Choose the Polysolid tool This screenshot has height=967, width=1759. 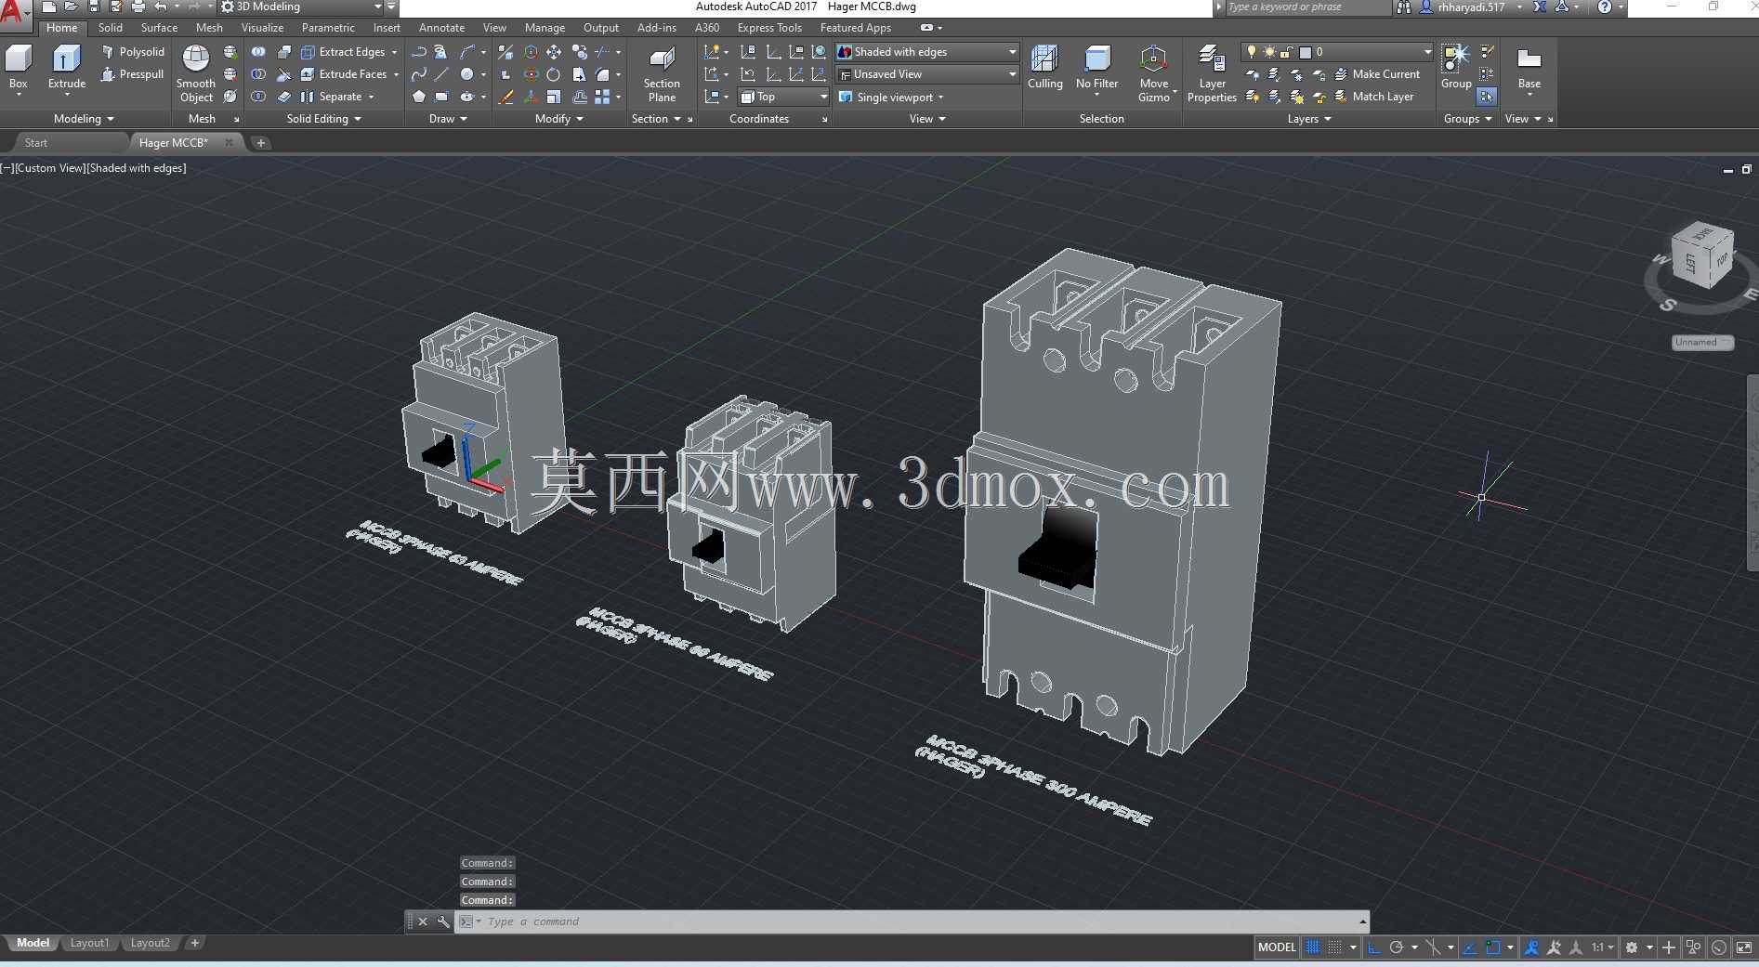click(133, 52)
